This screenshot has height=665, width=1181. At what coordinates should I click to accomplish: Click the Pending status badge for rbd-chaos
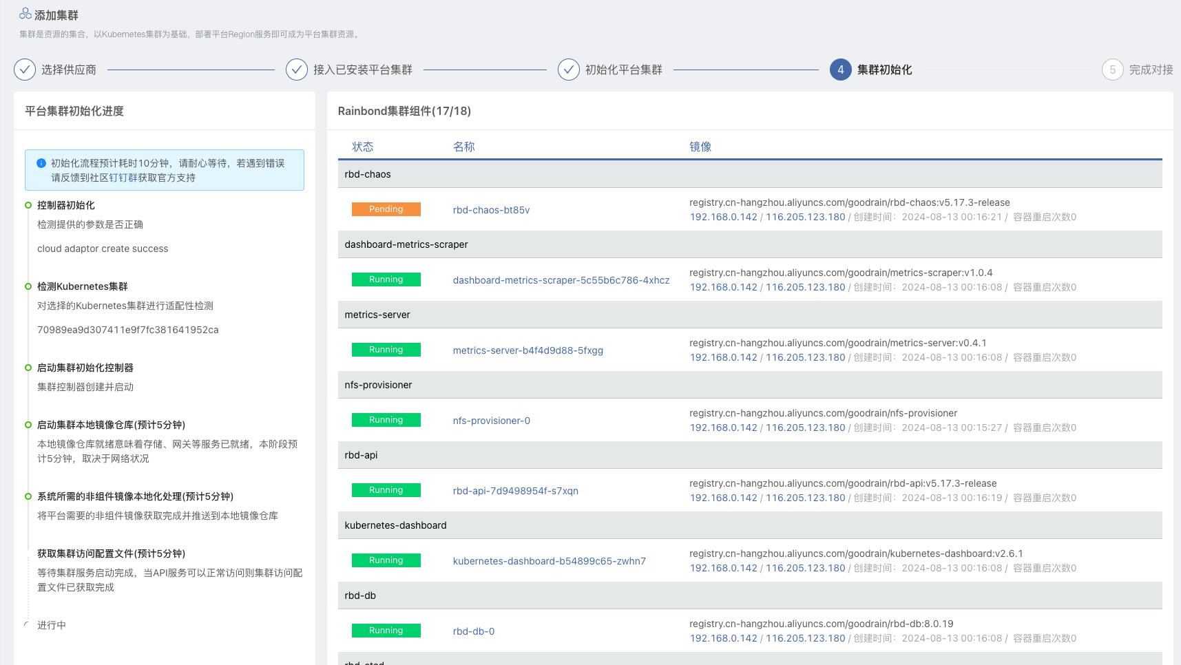coord(386,209)
